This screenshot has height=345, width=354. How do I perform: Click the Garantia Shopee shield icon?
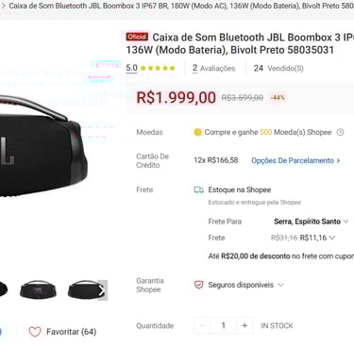(x=198, y=285)
